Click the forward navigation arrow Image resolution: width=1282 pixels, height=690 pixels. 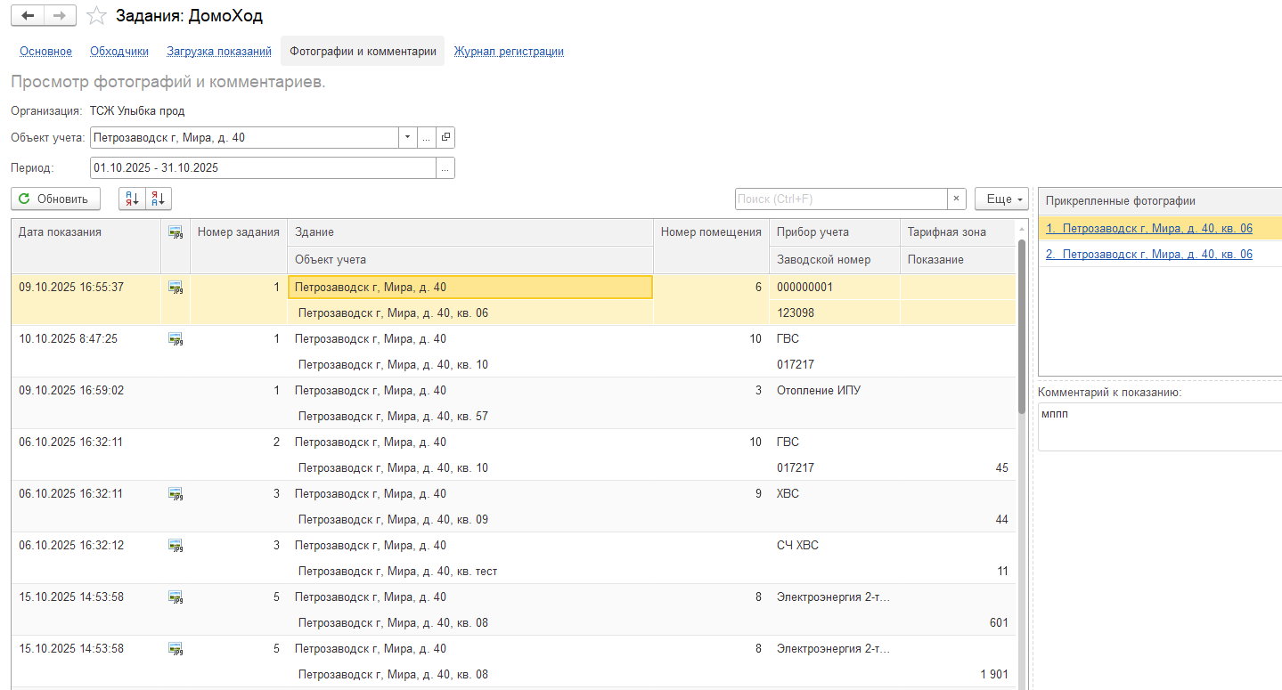tap(60, 16)
